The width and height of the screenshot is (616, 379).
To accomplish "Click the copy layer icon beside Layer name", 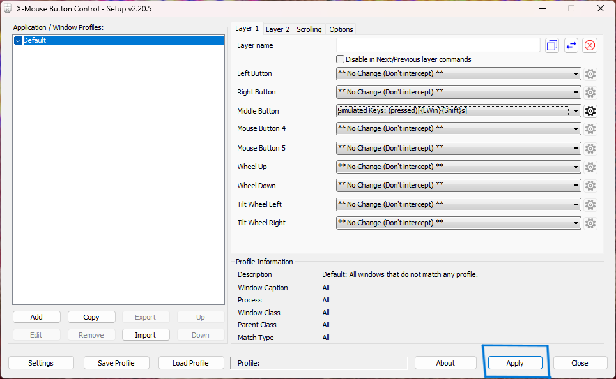I will [x=552, y=45].
